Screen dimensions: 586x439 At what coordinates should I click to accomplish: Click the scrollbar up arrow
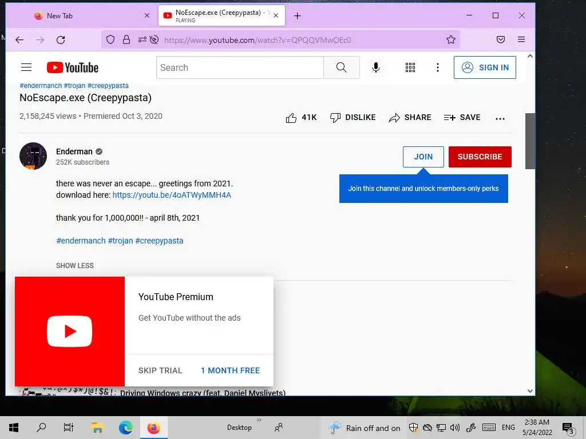pos(530,57)
